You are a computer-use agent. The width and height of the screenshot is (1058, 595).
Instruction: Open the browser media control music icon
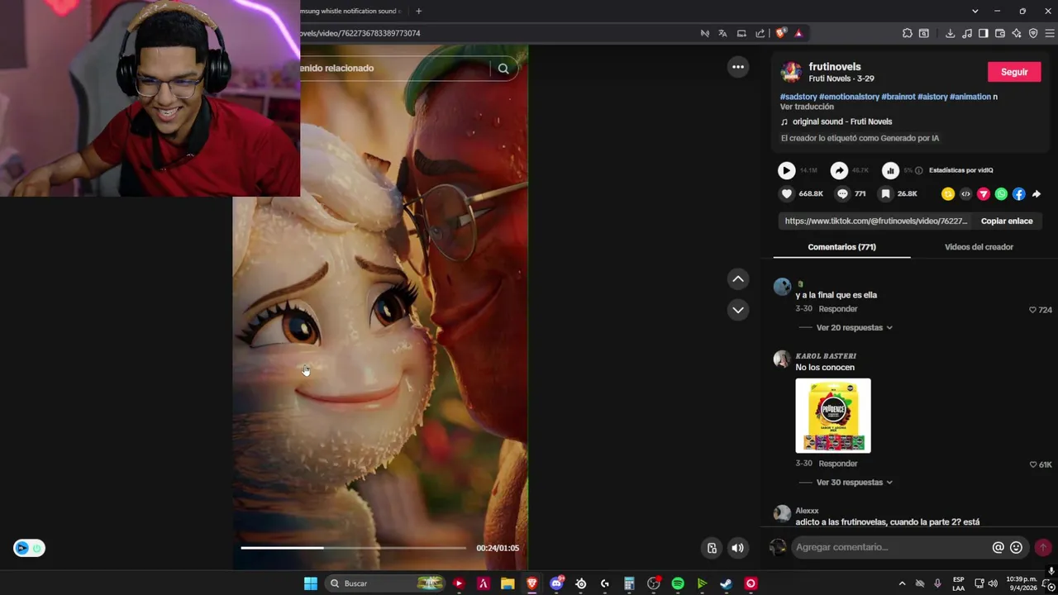coord(967,33)
